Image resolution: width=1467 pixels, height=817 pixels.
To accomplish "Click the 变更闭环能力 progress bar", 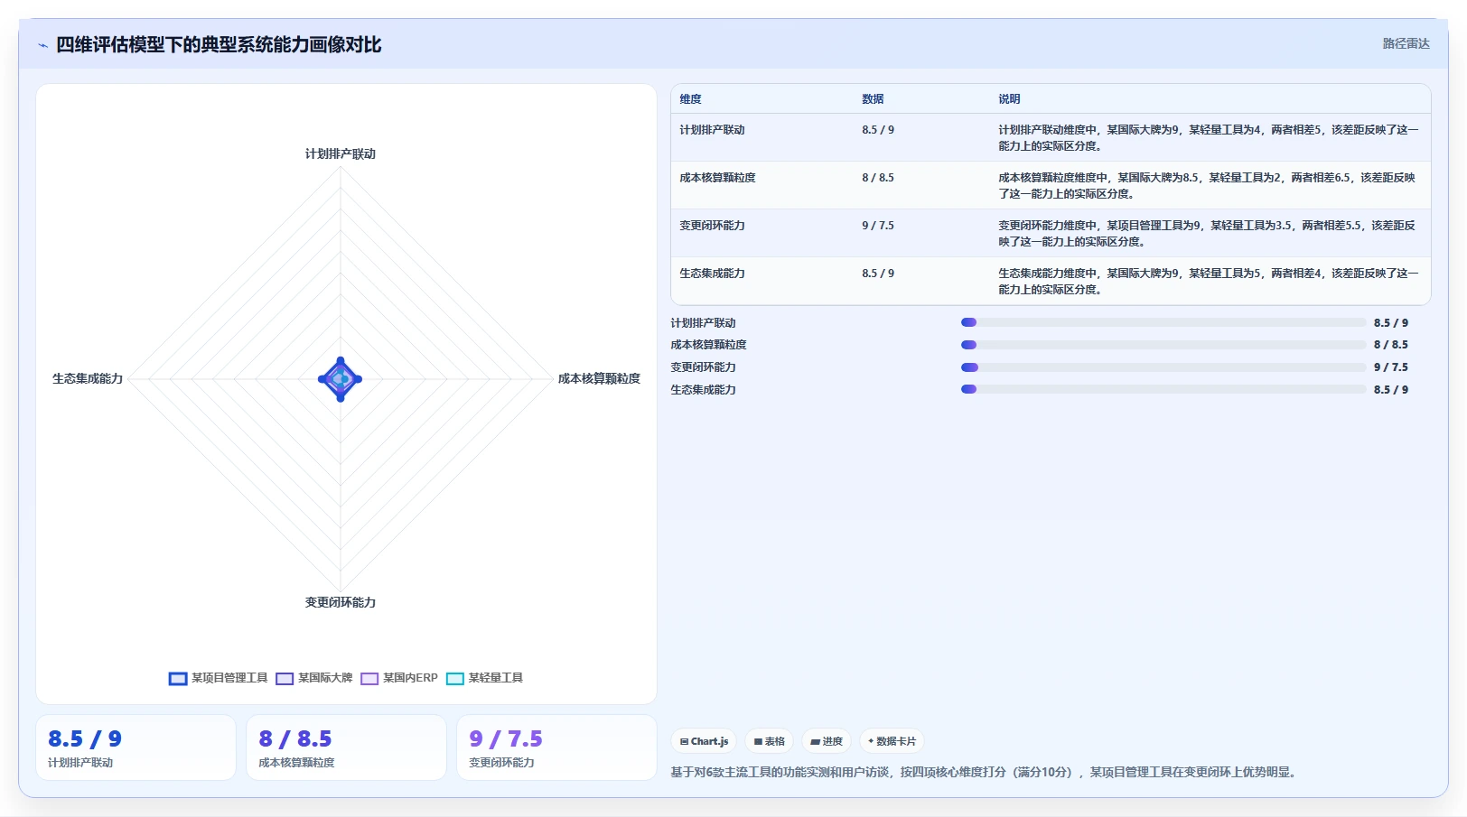I will pos(1163,367).
